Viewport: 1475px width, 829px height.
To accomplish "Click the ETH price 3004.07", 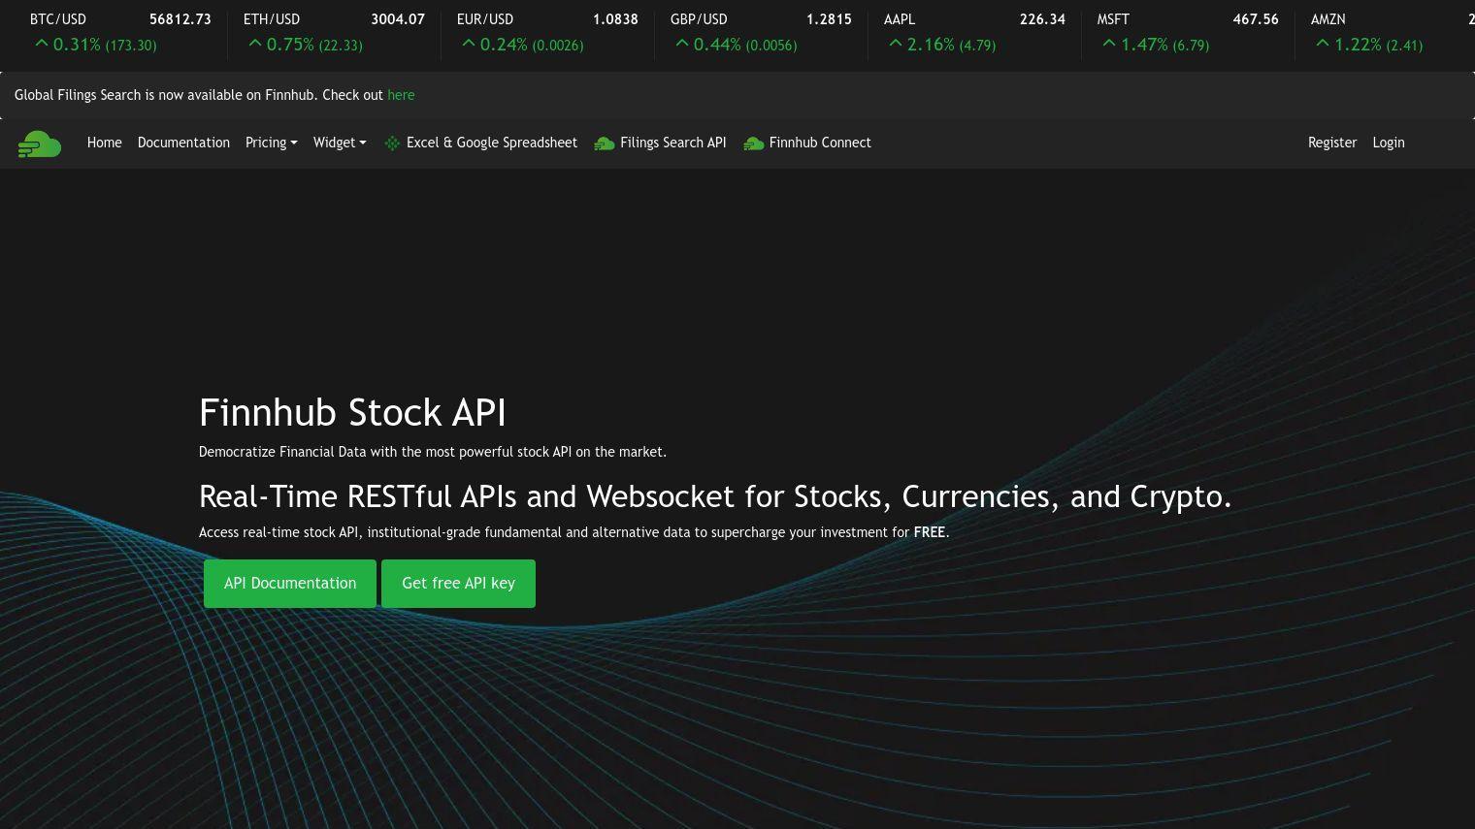I will point(398,19).
